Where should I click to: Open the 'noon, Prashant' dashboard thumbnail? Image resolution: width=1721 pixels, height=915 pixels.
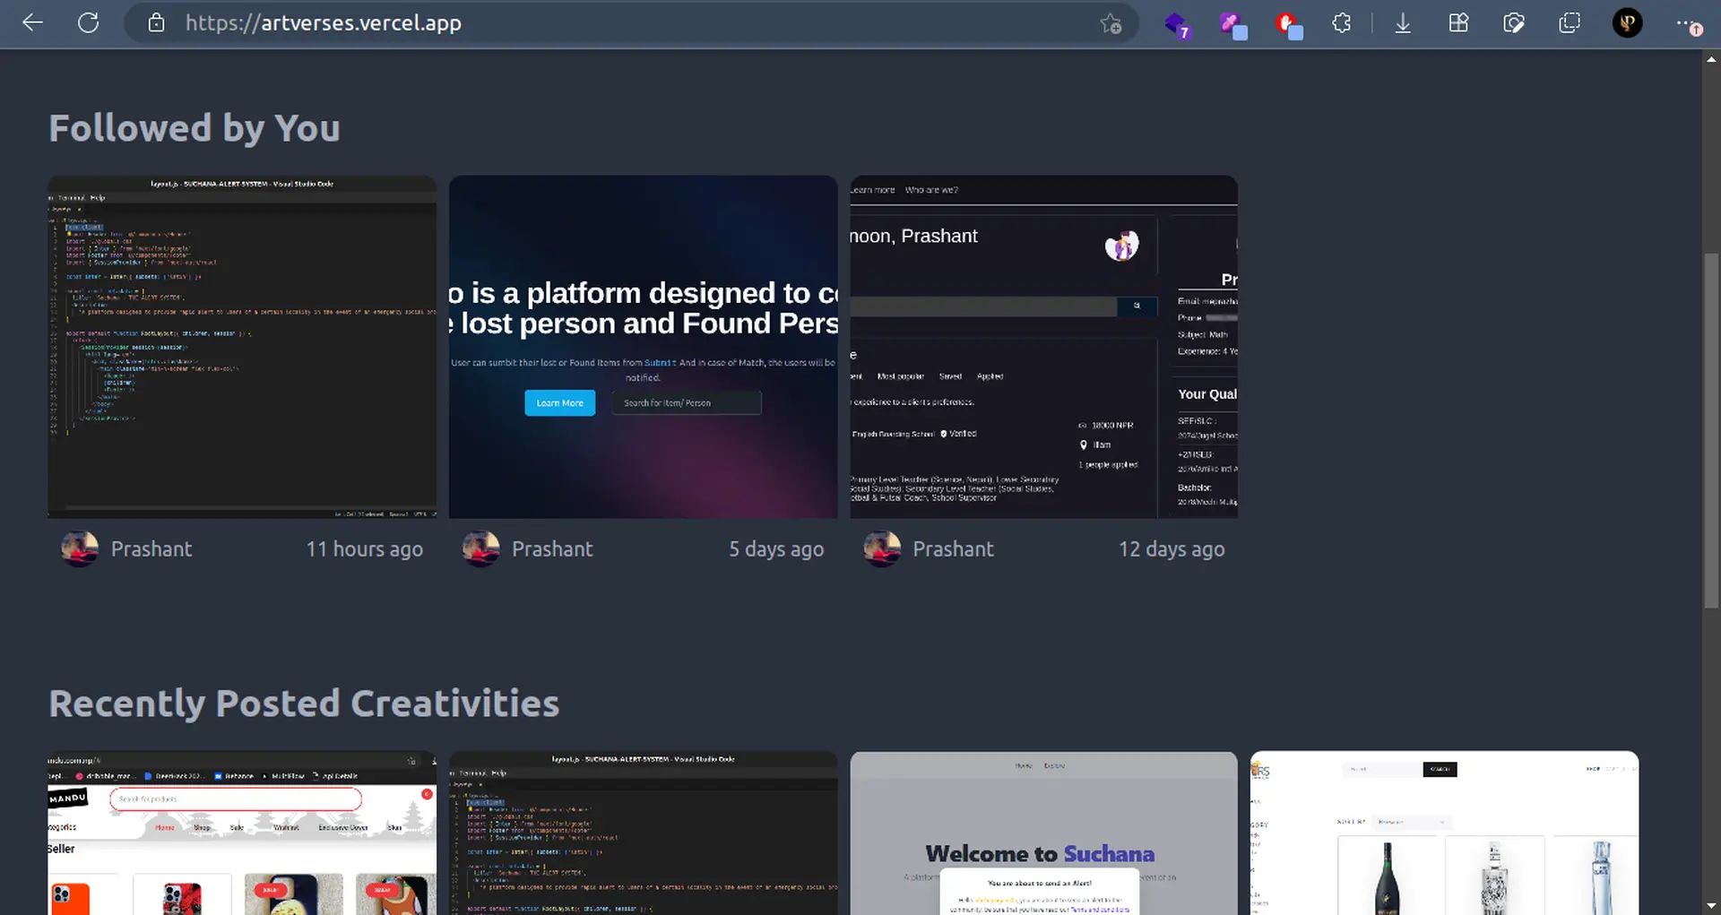(x=1043, y=347)
